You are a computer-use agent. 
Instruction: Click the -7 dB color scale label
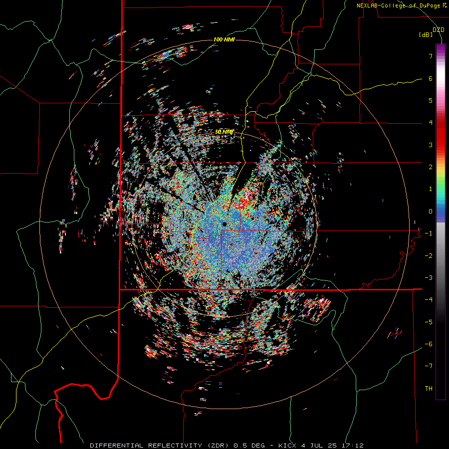(x=429, y=366)
